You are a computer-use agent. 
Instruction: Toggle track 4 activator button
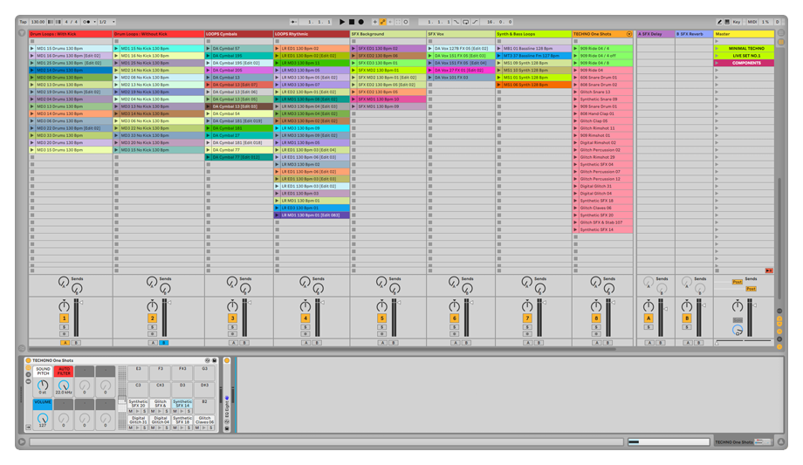pos(305,318)
